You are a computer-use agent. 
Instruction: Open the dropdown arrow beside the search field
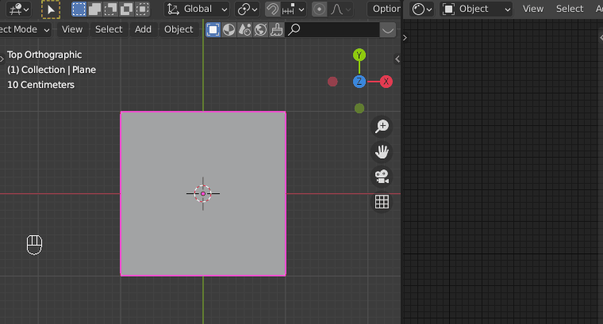click(388, 29)
